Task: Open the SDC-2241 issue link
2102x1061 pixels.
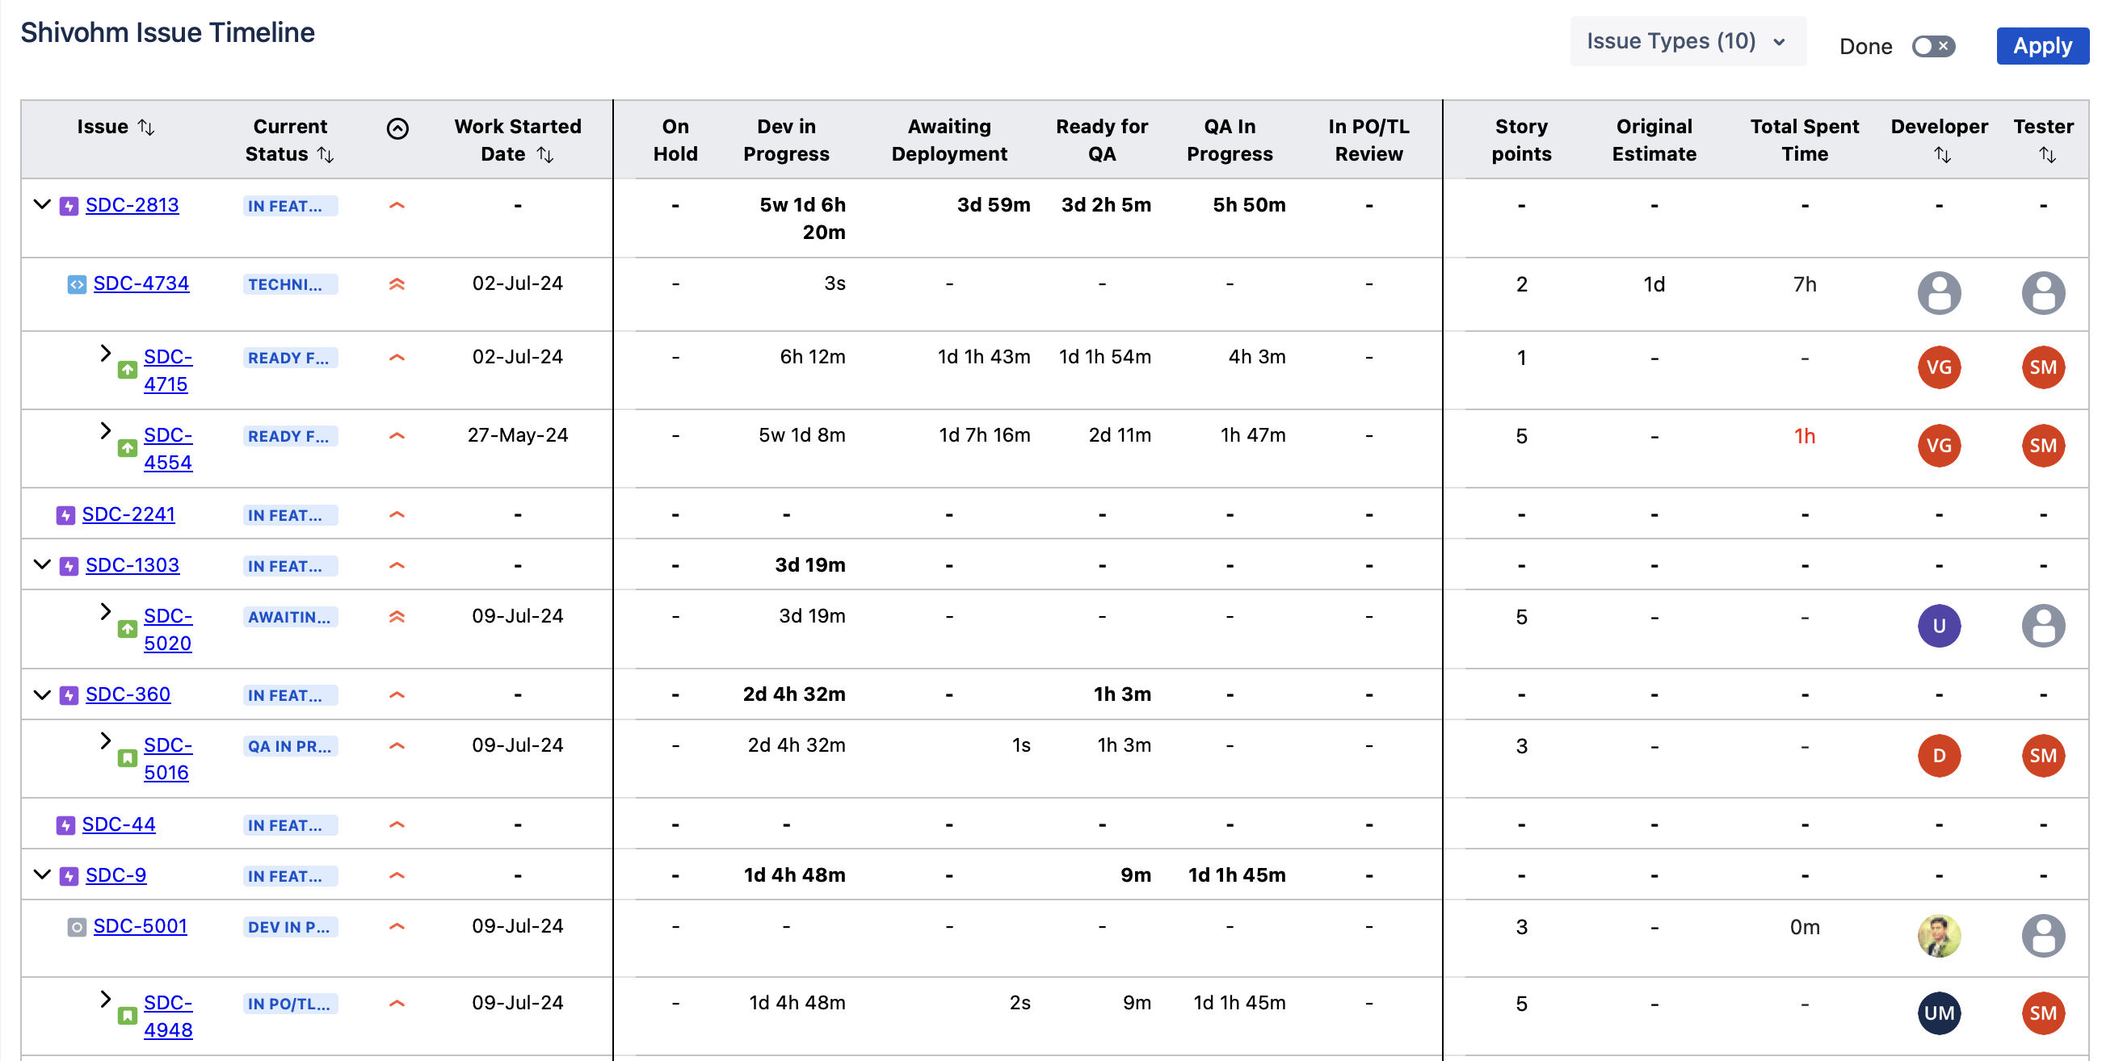Action: tap(128, 514)
